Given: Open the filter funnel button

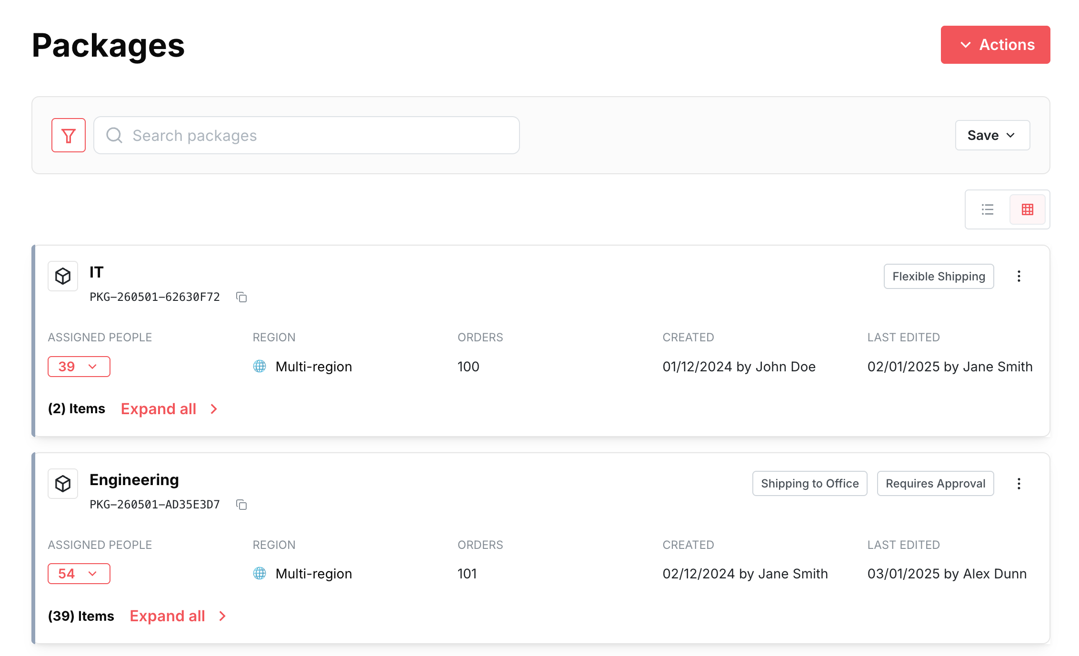Looking at the screenshot, I should point(69,135).
